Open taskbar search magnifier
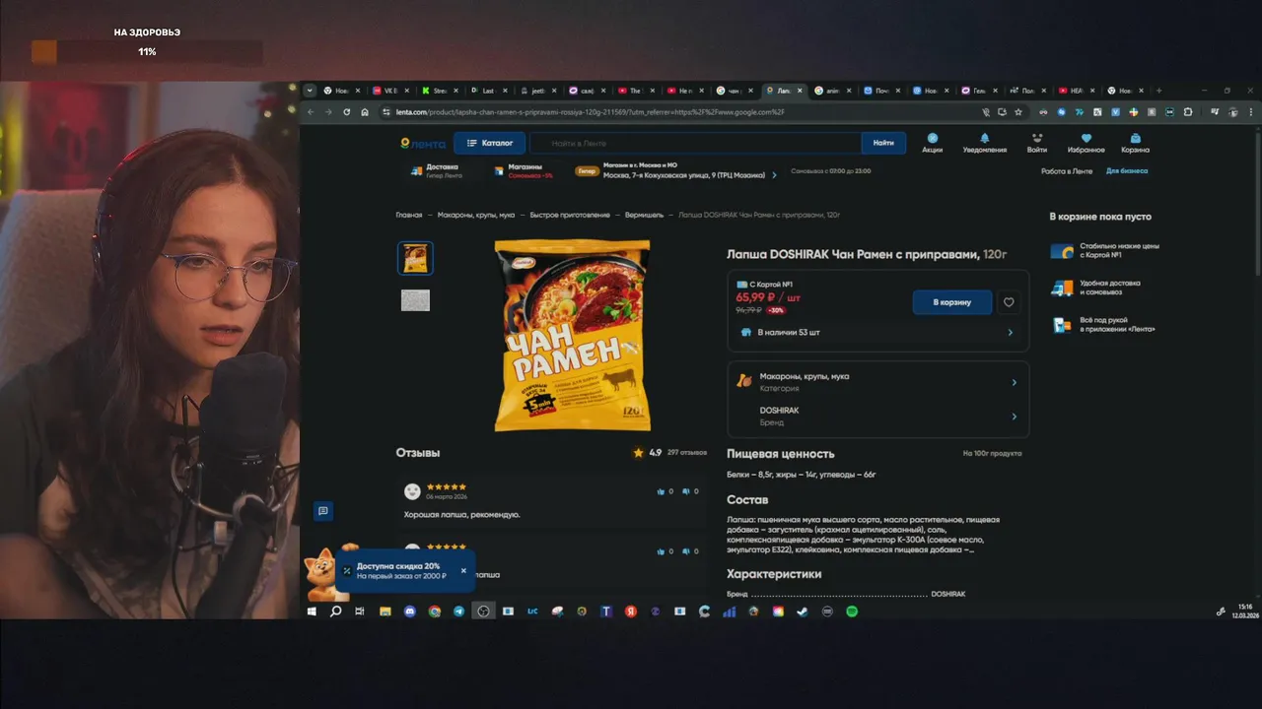The width and height of the screenshot is (1262, 709). (335, 612)
